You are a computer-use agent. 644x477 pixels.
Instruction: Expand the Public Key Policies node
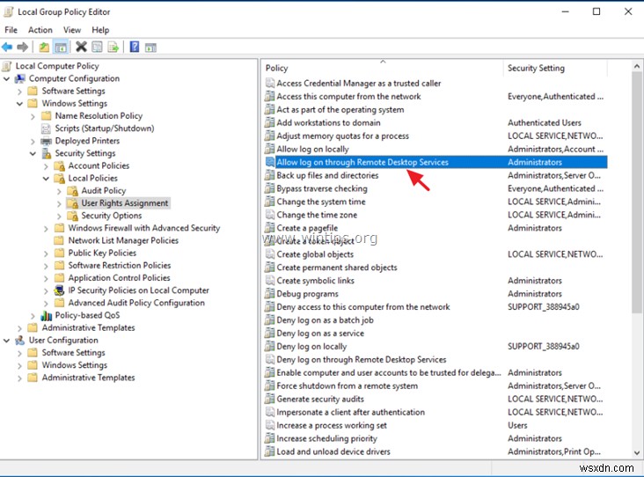[46, 253]
